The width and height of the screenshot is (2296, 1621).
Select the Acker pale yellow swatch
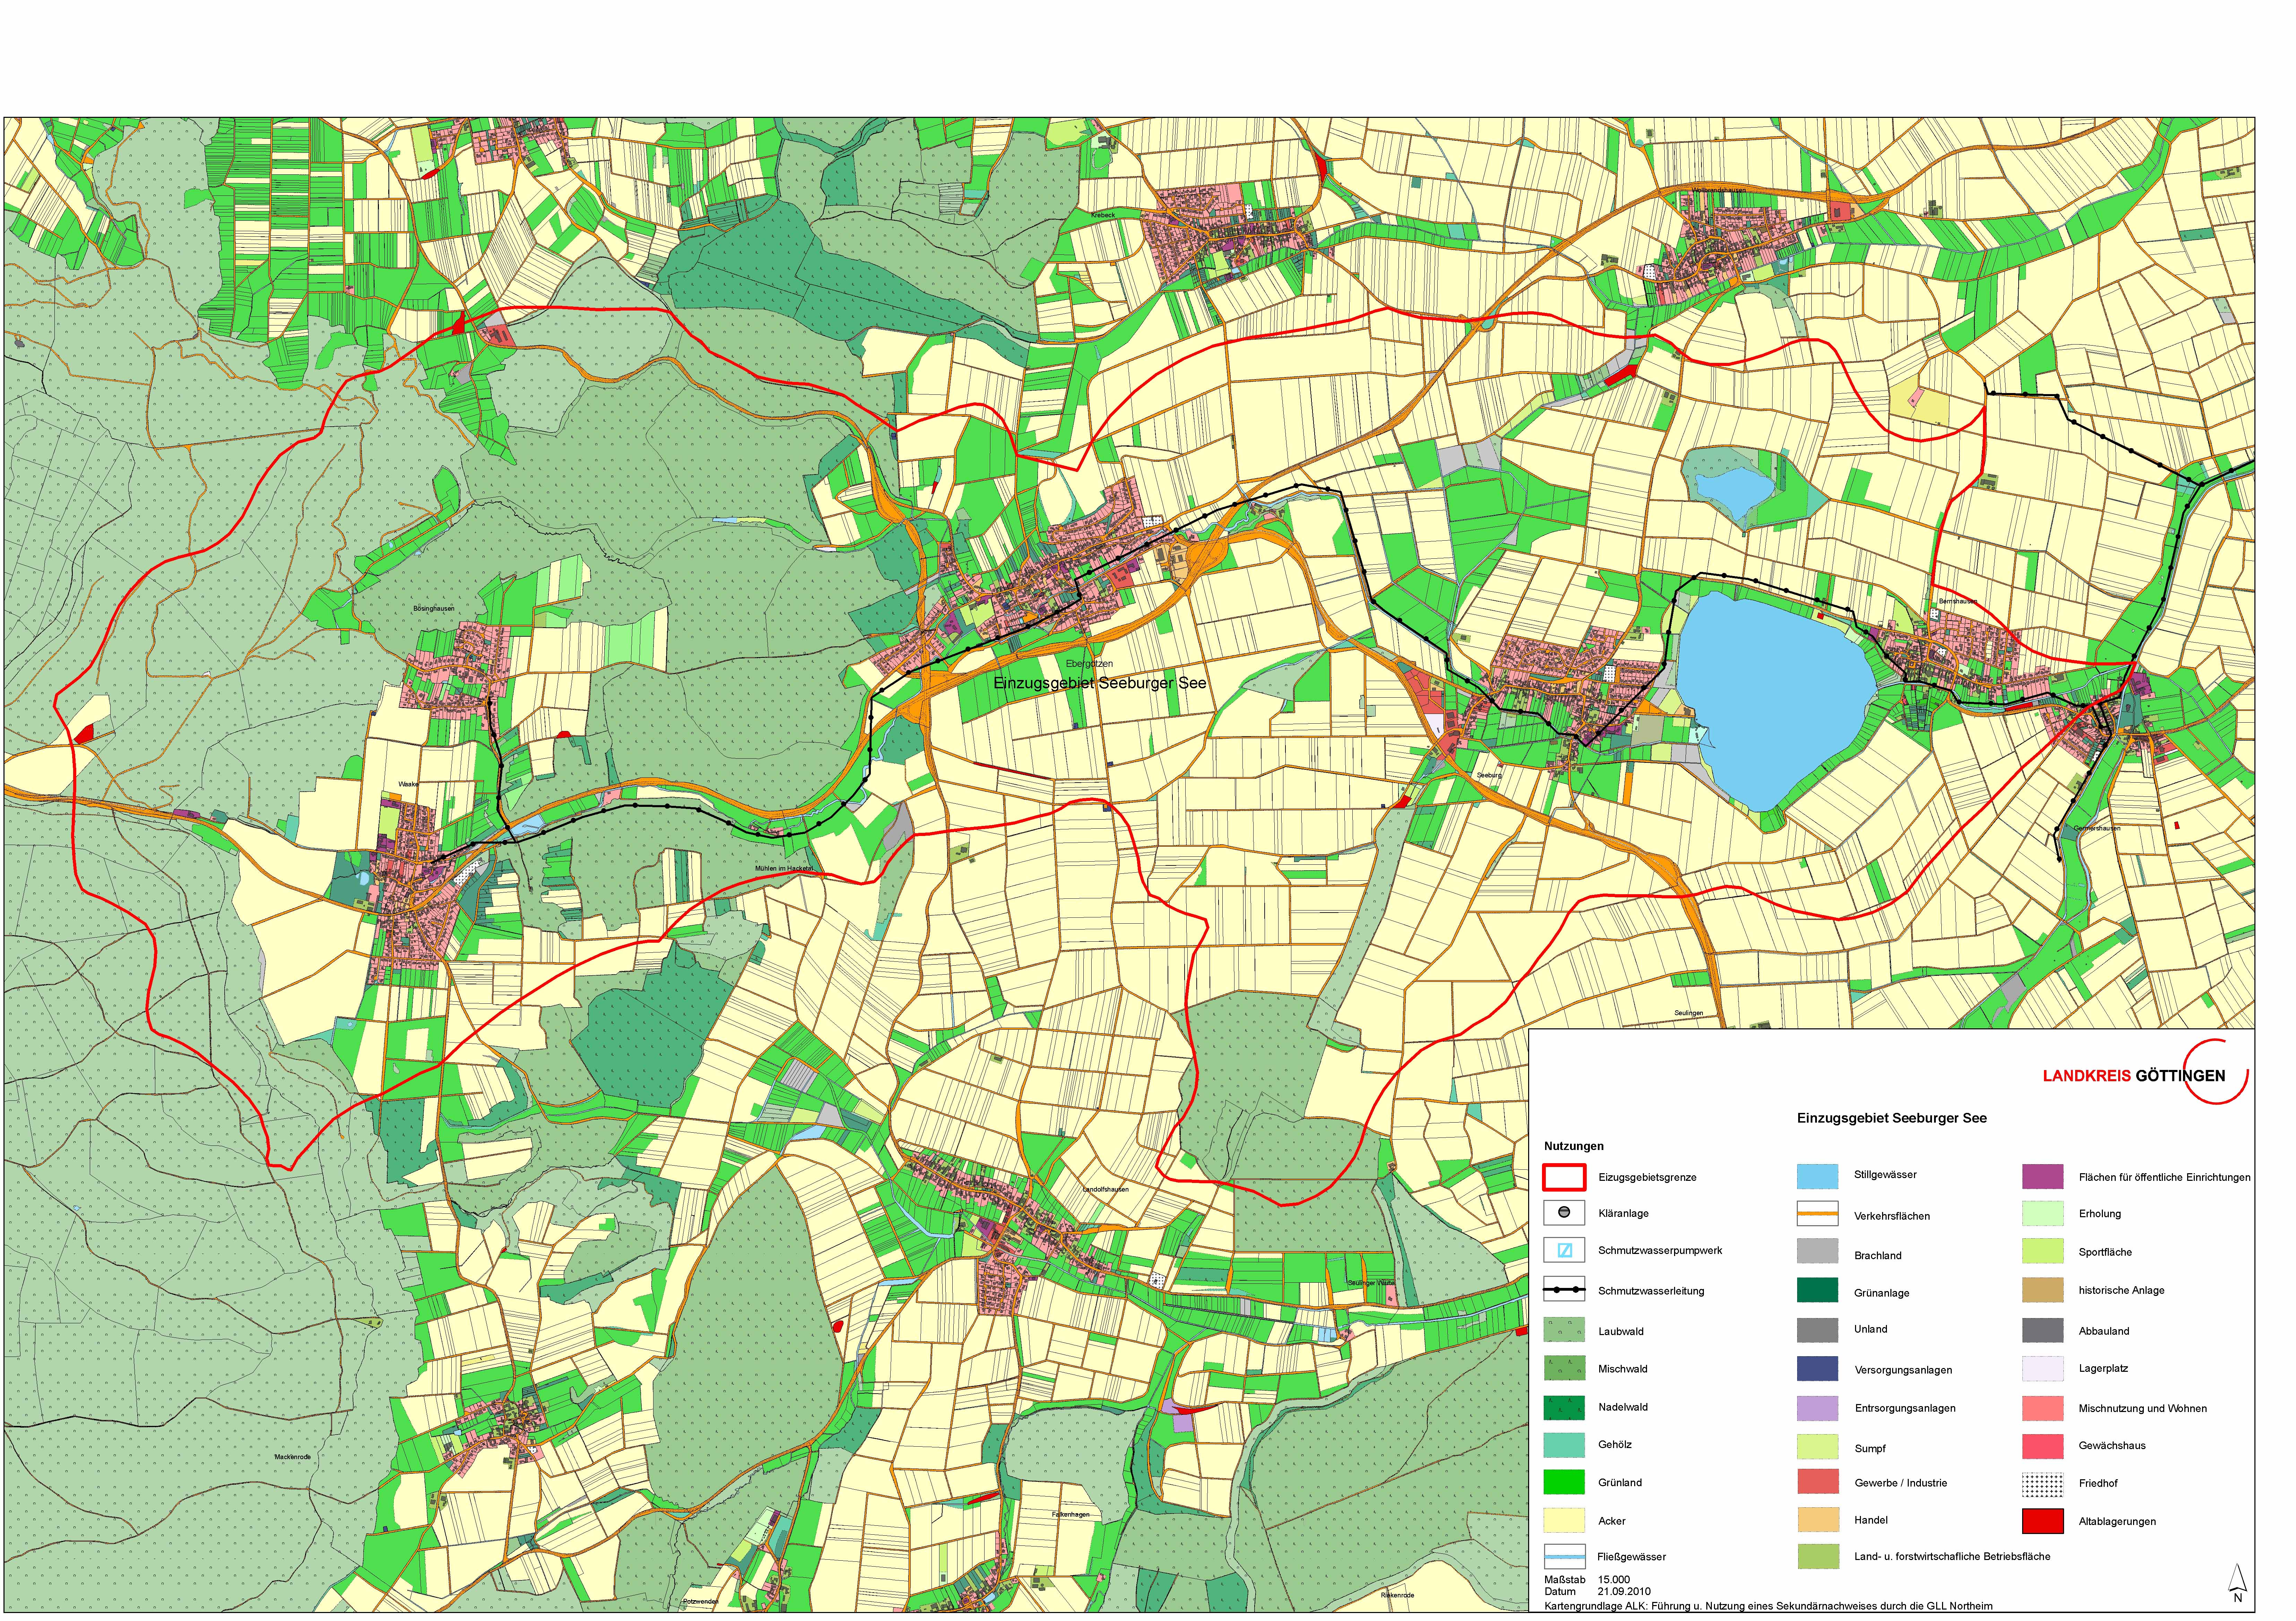1564,1520
